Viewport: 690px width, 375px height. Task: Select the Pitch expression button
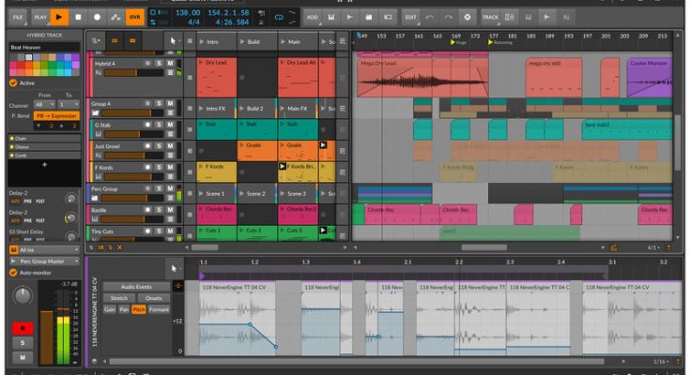[138, 308]
